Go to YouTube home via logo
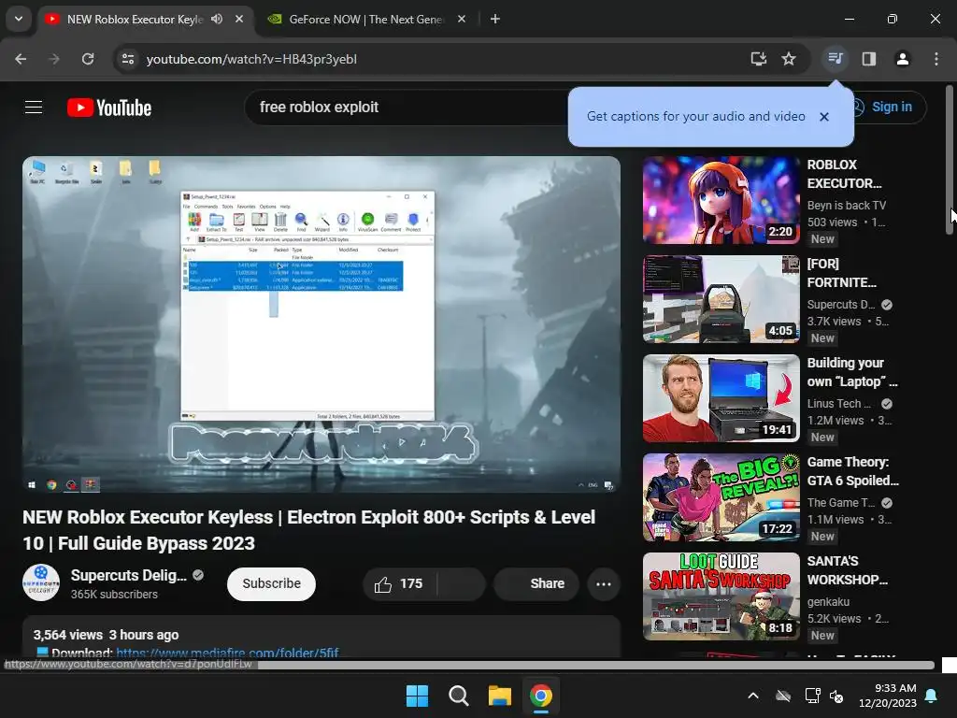Viewport: 957px width, 718px height. pos(109,108)
